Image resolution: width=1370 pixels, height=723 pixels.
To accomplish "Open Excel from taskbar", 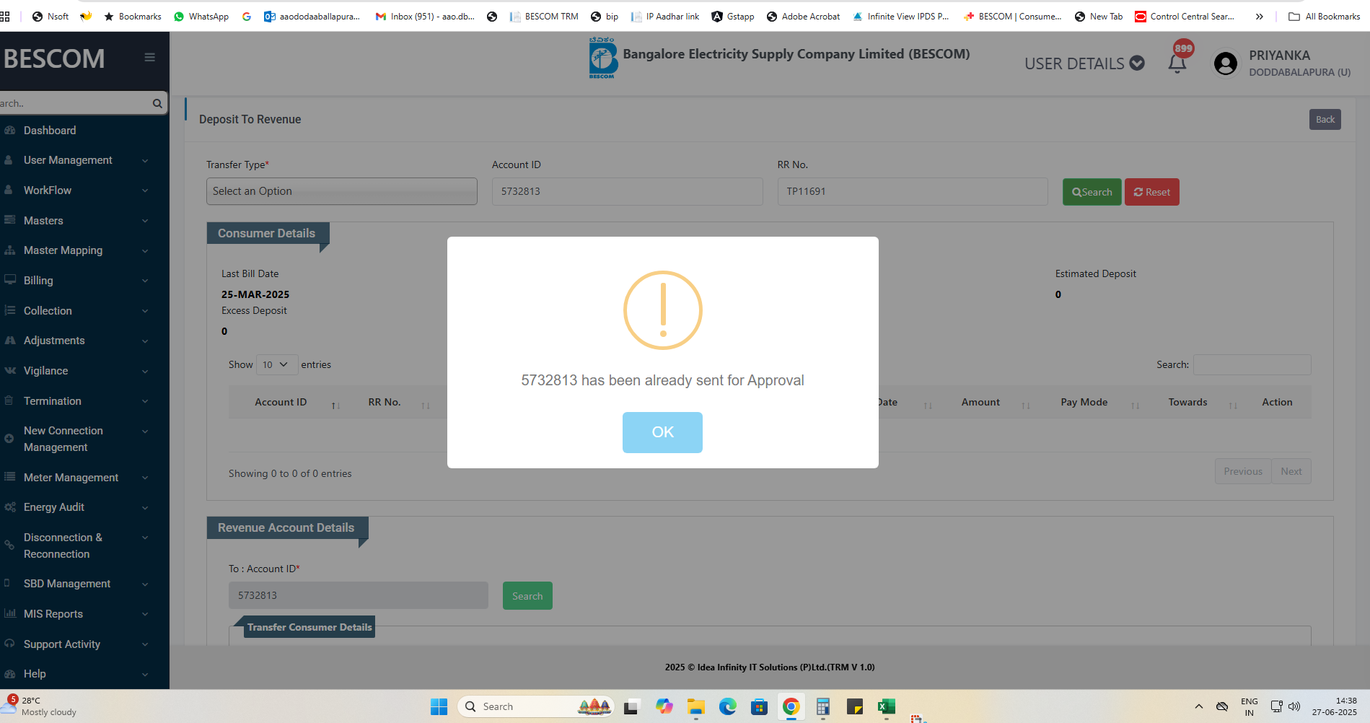I will coord(886,706).
